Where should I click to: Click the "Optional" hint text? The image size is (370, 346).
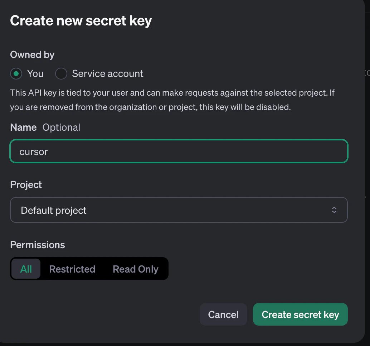point(61,128)
